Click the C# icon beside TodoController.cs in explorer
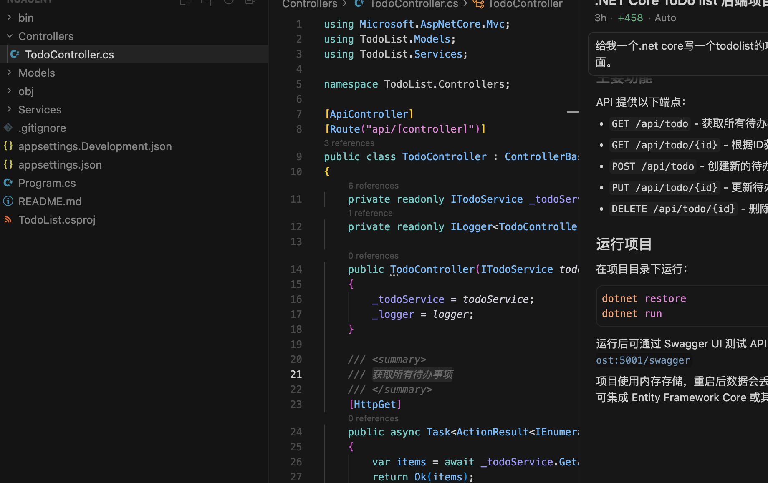The width and height of the screenshot is (768, 483). (x=15, y=54)
